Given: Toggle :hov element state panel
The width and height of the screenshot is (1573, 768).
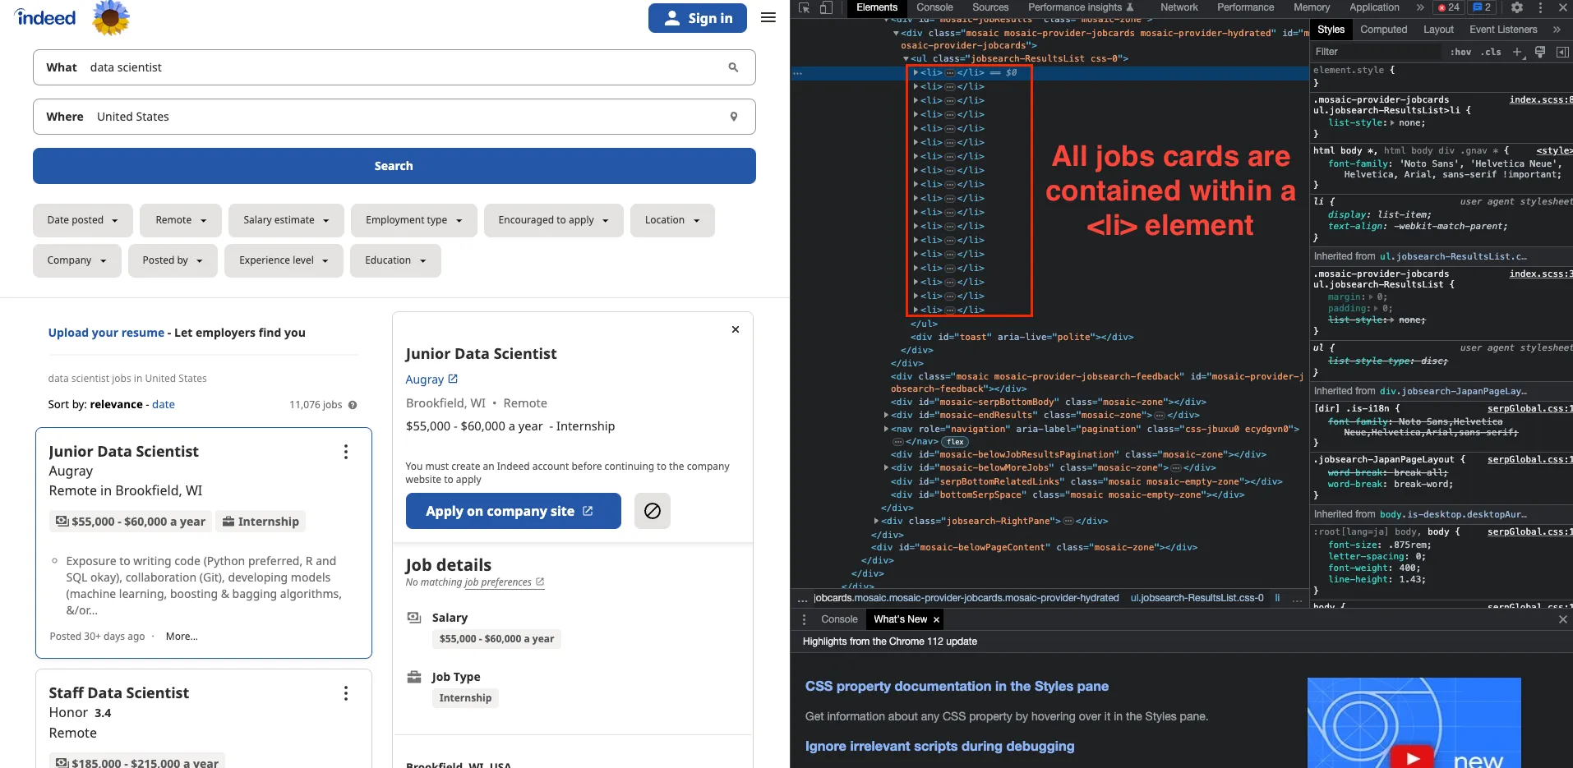Looking at the screenshot, I should point(1460,52).
